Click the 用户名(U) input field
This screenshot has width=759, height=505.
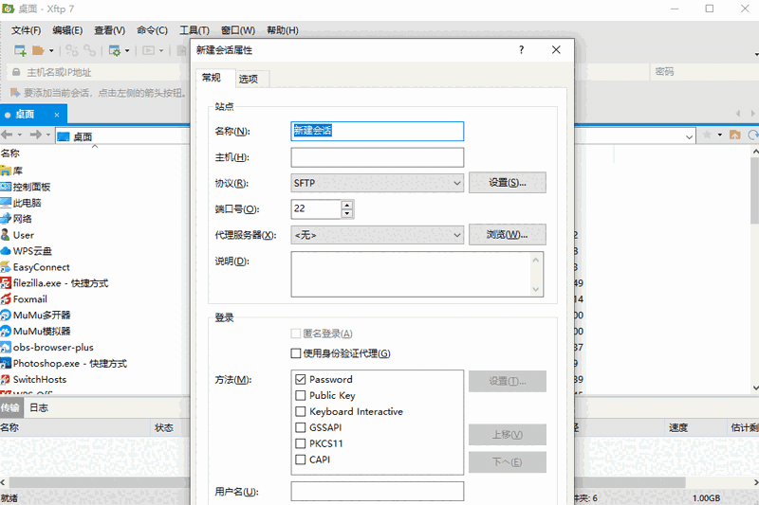(x=377, y=491)
